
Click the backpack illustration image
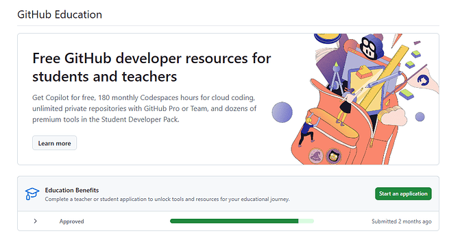point(355,99)
